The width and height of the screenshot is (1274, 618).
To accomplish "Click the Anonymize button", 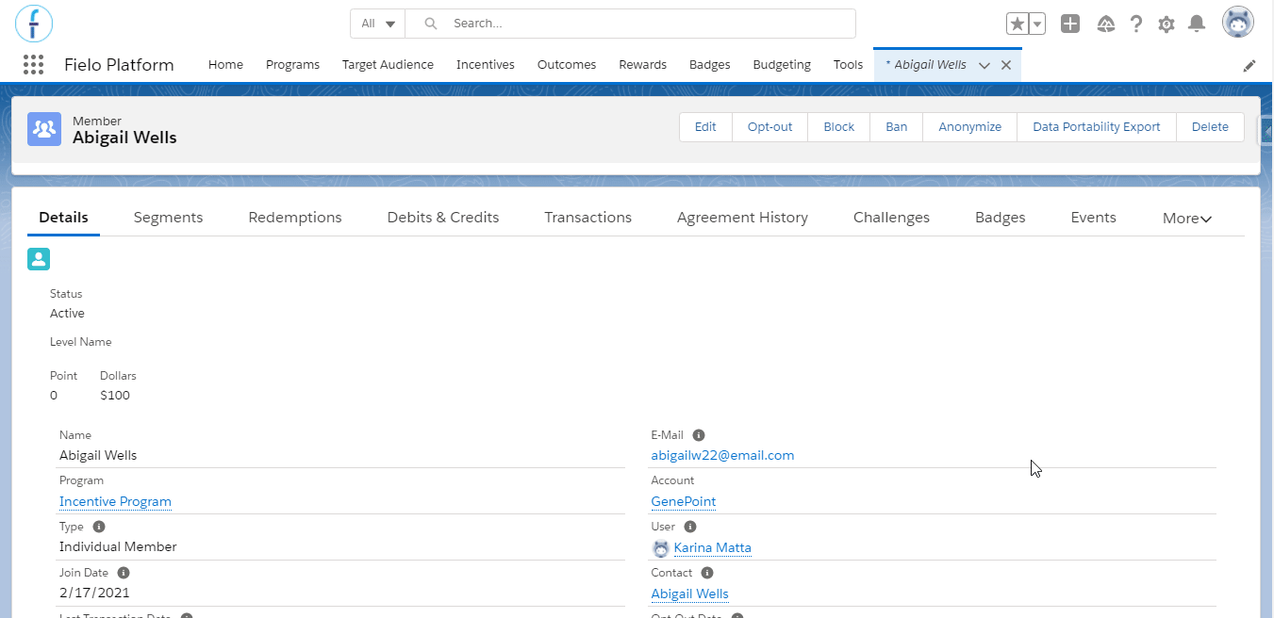I will 969,127.
